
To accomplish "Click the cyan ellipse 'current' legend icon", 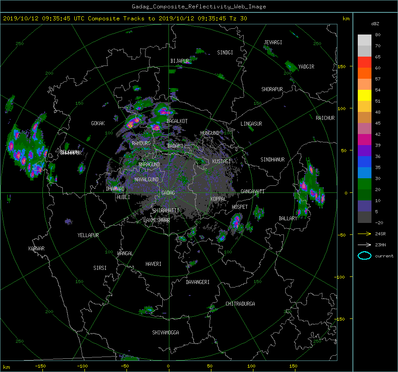I will pos(364,256).
